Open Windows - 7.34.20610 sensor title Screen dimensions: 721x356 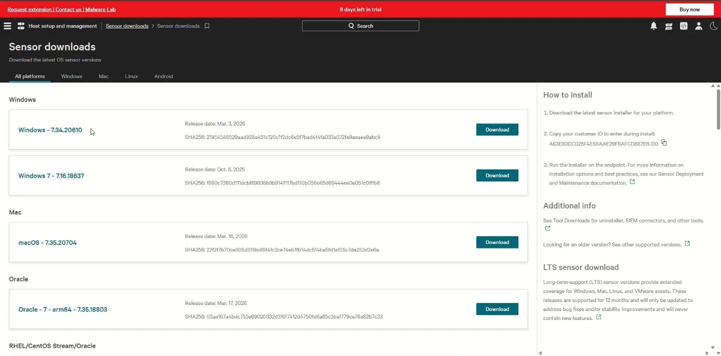pyautogui.click(x=50, y=130)
